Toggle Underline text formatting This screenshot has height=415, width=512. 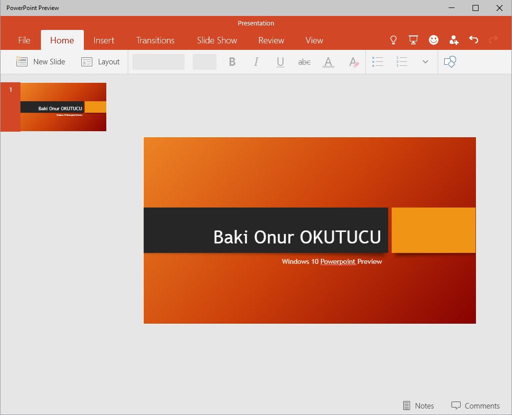(280, 62)
